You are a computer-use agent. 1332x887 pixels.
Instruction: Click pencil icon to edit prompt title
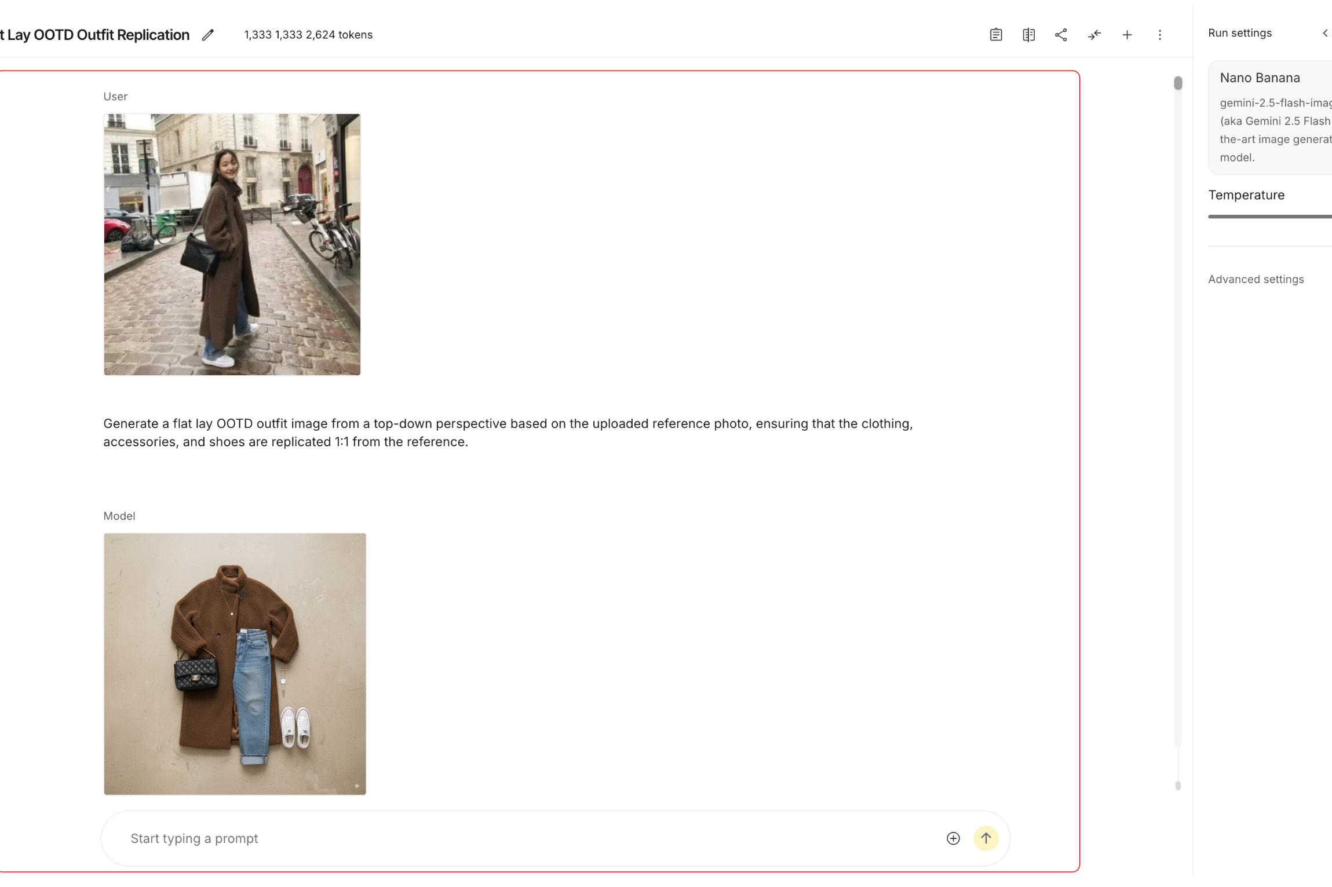pyautogui.click(x=208, y=35)
